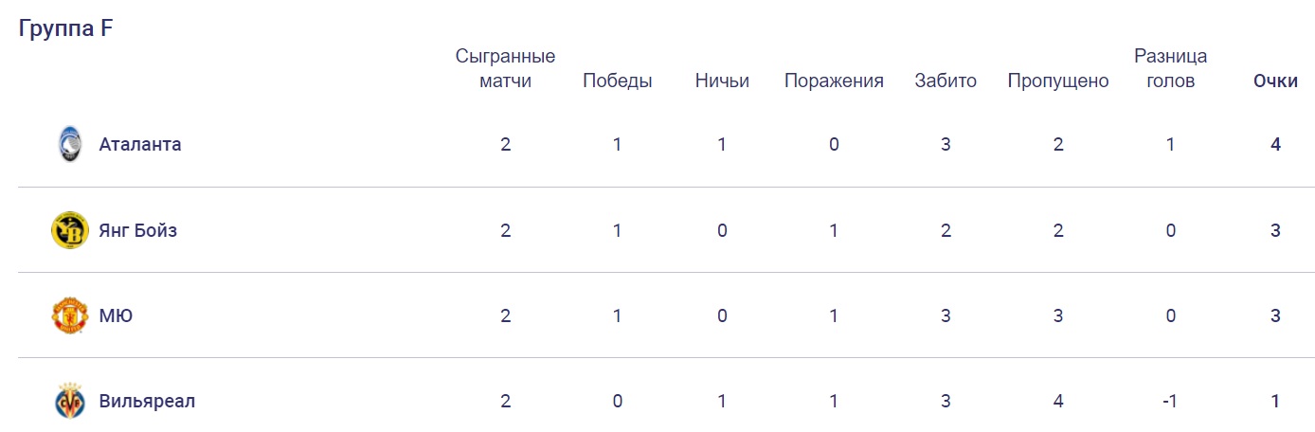Viewport: 1315px width, 432px height.
Task: Click the Atalanta club crest icon
Action: pyautogui.click(x=70, y=144)
